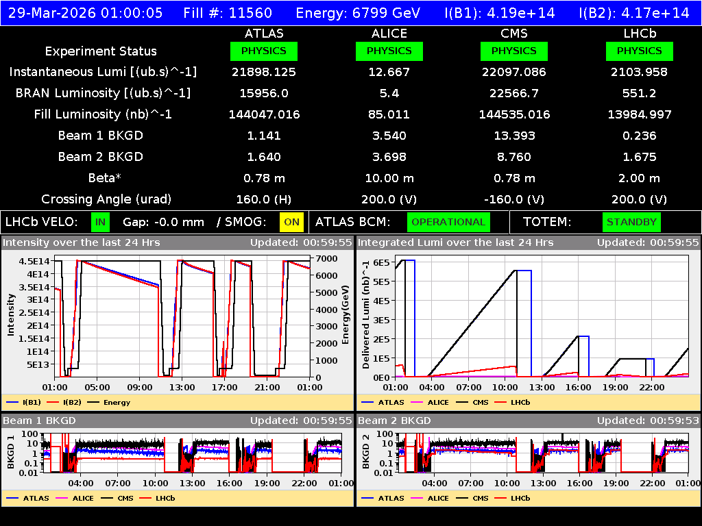Toggle the LHCb VELO IN indicator

(x=100, y=222)
